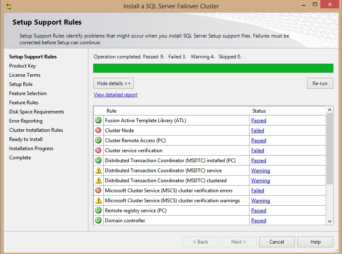Screen dimensions: 342x254
Task: Open Warning status for MSCS cluster verification warnings
Action: (x=260, y=201)
